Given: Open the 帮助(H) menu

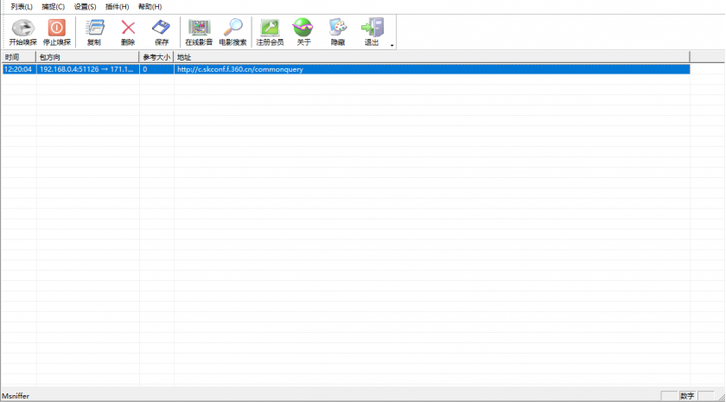Looking at the screenshot, I should point(150,7).
